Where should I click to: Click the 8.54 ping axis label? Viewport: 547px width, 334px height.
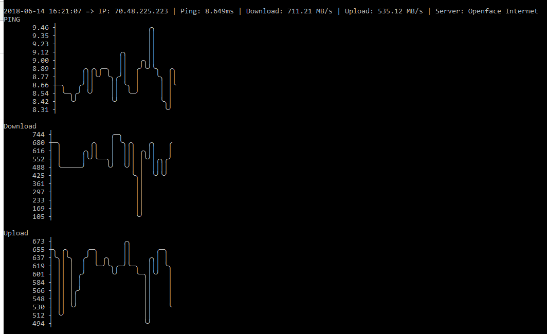pos(41,93)
